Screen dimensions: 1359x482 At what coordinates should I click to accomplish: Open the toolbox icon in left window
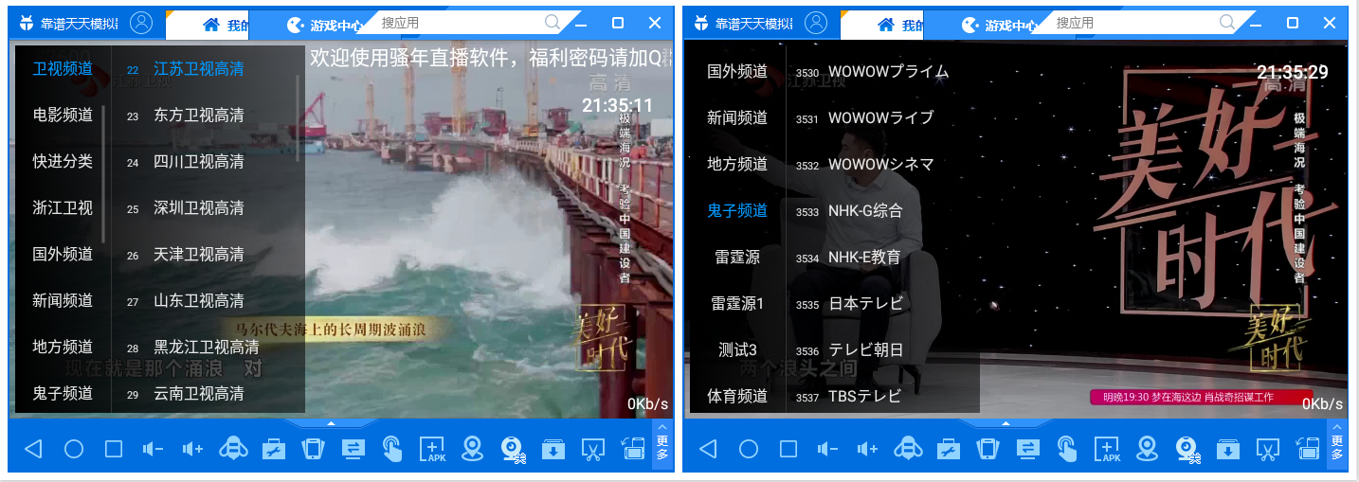[x=274, y=449]
